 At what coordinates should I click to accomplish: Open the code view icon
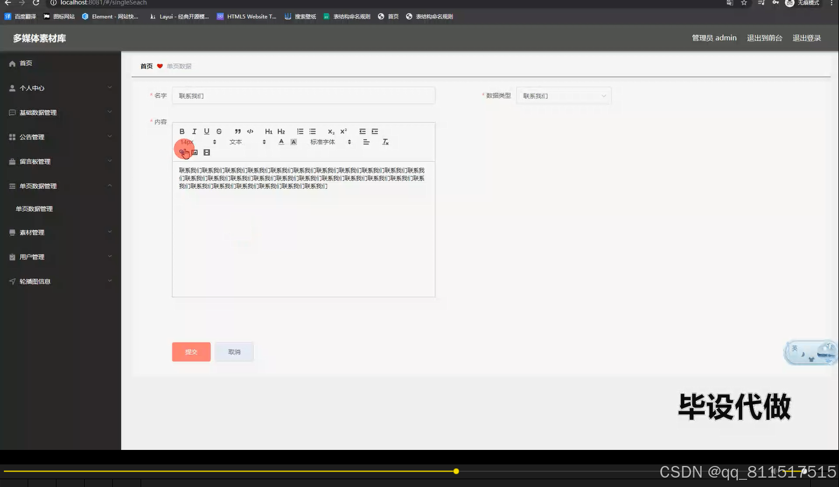(250, 131)
